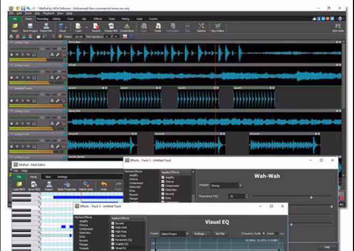
Task: Click the Cloud toolbar icon
Action: point(62,27)
